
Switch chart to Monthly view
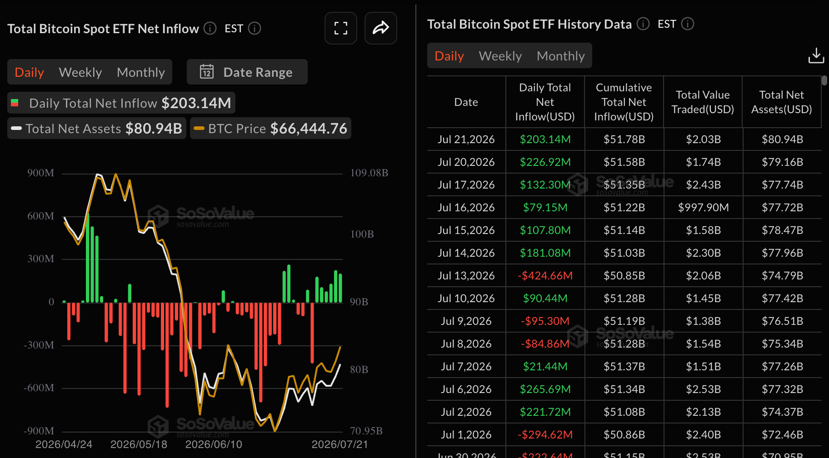point(141,72)
